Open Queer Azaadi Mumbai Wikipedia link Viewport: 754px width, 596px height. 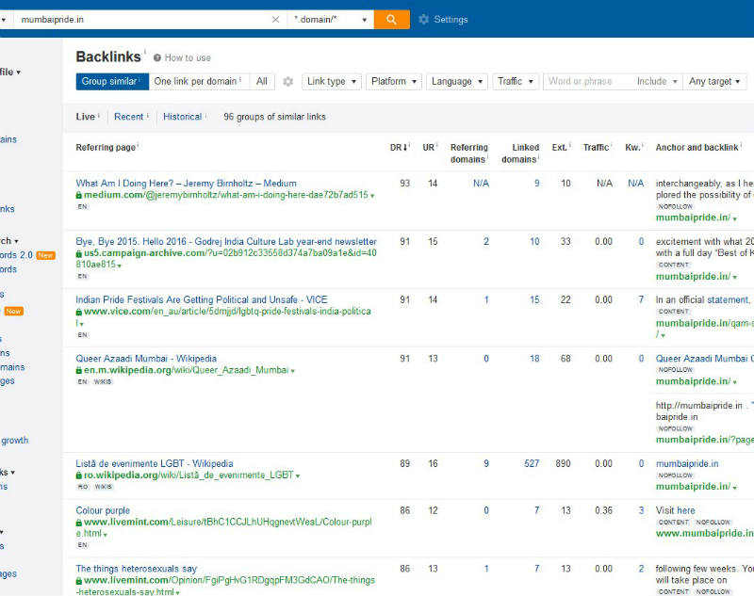[x=146, y=359]
